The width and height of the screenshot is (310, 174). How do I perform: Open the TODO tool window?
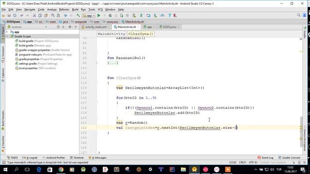pyautogui.click(x=12, y=158)
